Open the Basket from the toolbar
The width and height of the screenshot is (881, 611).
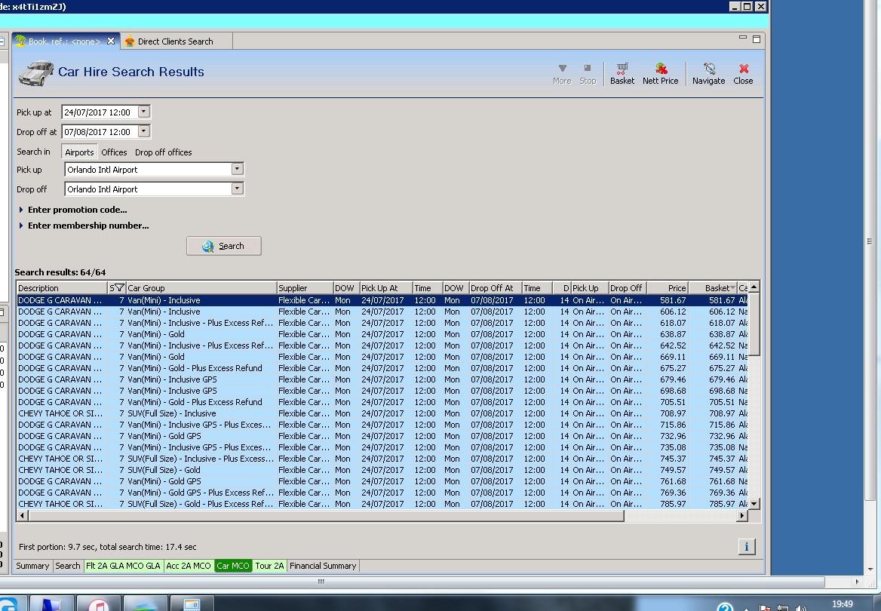(622, 72)
